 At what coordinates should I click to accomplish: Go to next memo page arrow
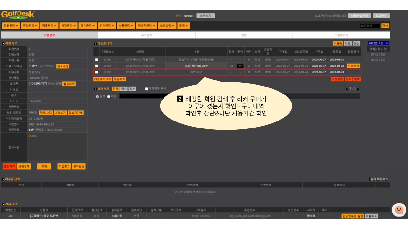pyautogui.click(x=358, y=89)
